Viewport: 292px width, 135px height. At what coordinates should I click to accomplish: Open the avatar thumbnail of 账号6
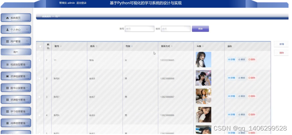203,115
